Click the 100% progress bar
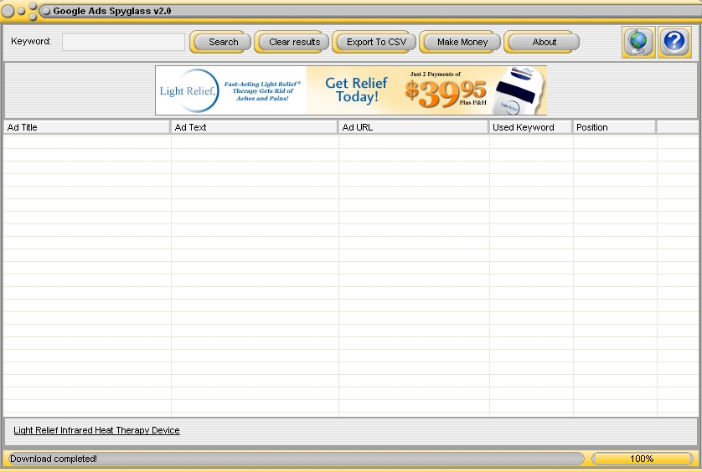Screen dimensions: 702x472 (642, 459)
